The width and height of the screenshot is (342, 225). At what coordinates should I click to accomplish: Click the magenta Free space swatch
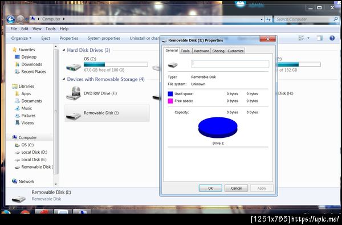pyautogui.click(x=170, y=101)
